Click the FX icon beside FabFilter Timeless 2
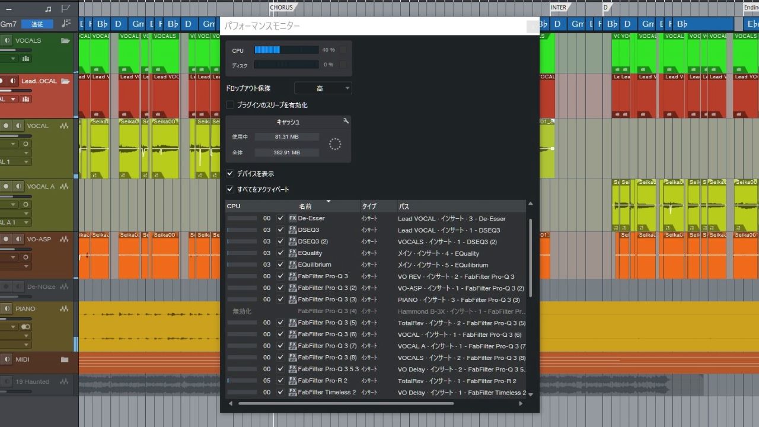The width and height of the screenshot is (759, 427). pos(292,392)
